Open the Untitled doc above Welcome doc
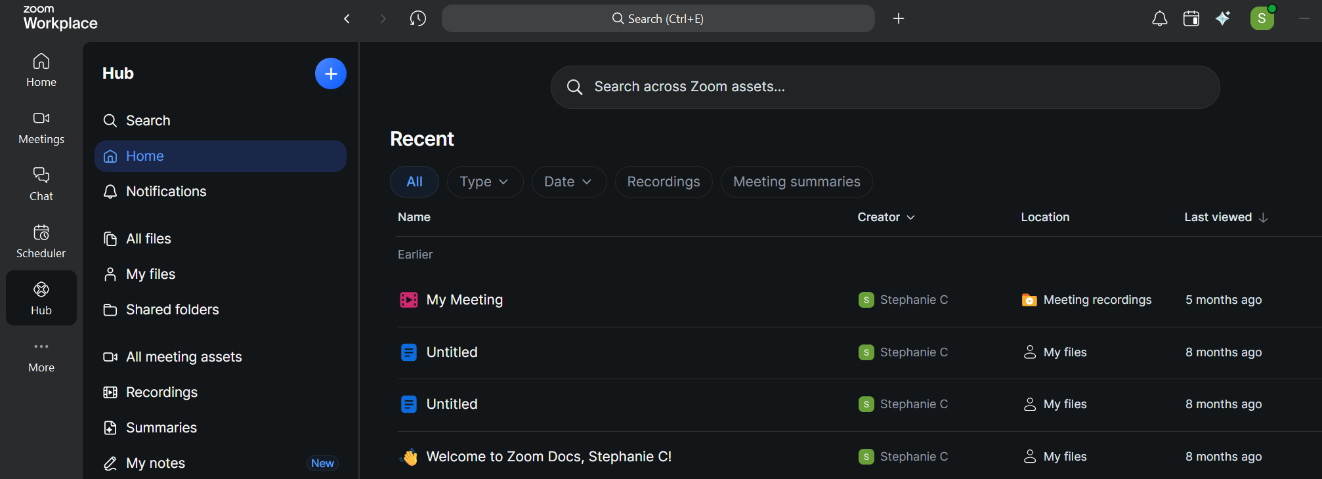1322x479 pixels. coord(452,404)
